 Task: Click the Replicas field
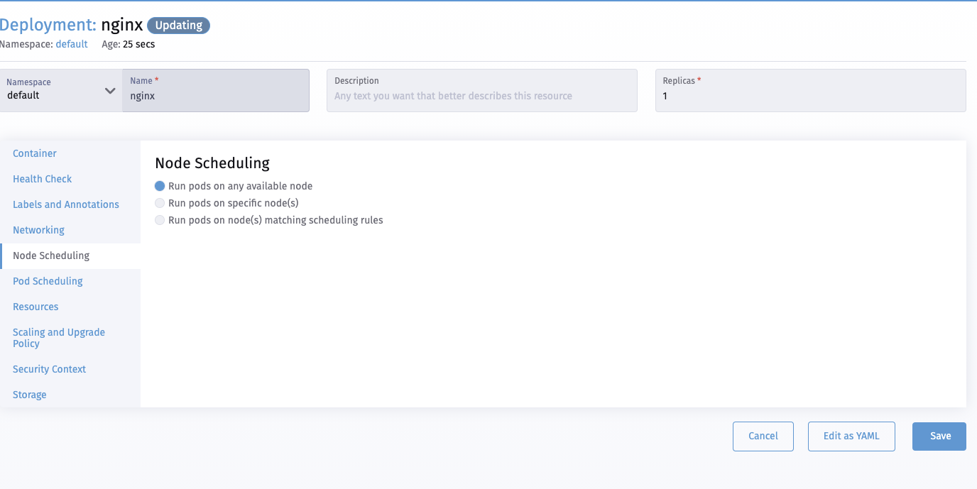(809, 95)
